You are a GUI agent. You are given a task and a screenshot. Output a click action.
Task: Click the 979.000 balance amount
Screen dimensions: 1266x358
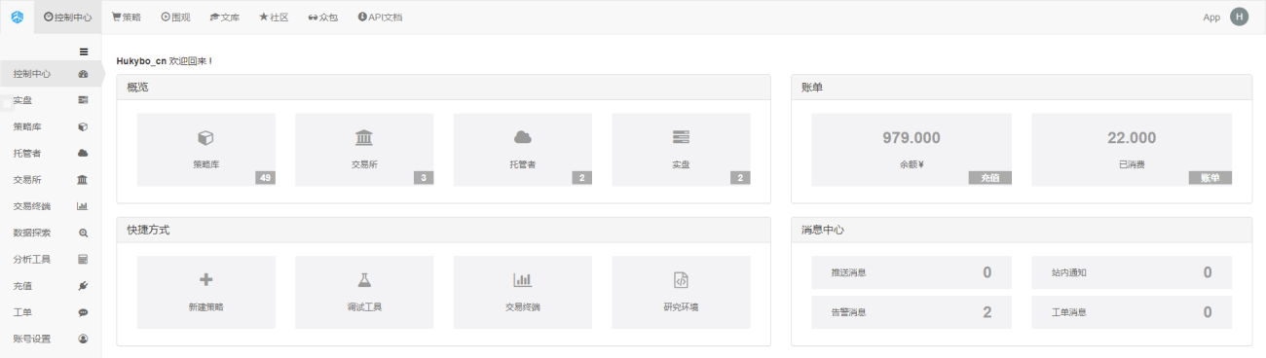coord(912,138)
